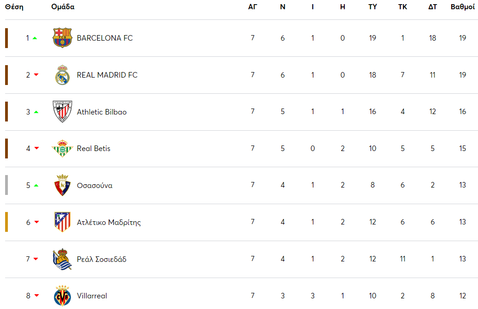The image size is (478, 309).
Task: Click brown qualification marker for Barcelona row
Action: [x=6, y=38]
